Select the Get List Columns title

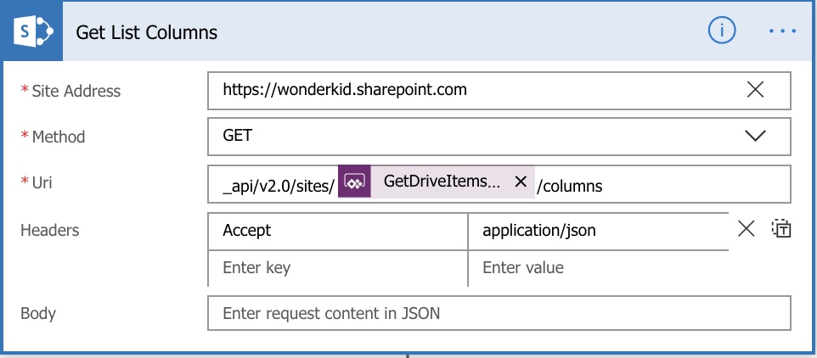click(x=146, y=32)
